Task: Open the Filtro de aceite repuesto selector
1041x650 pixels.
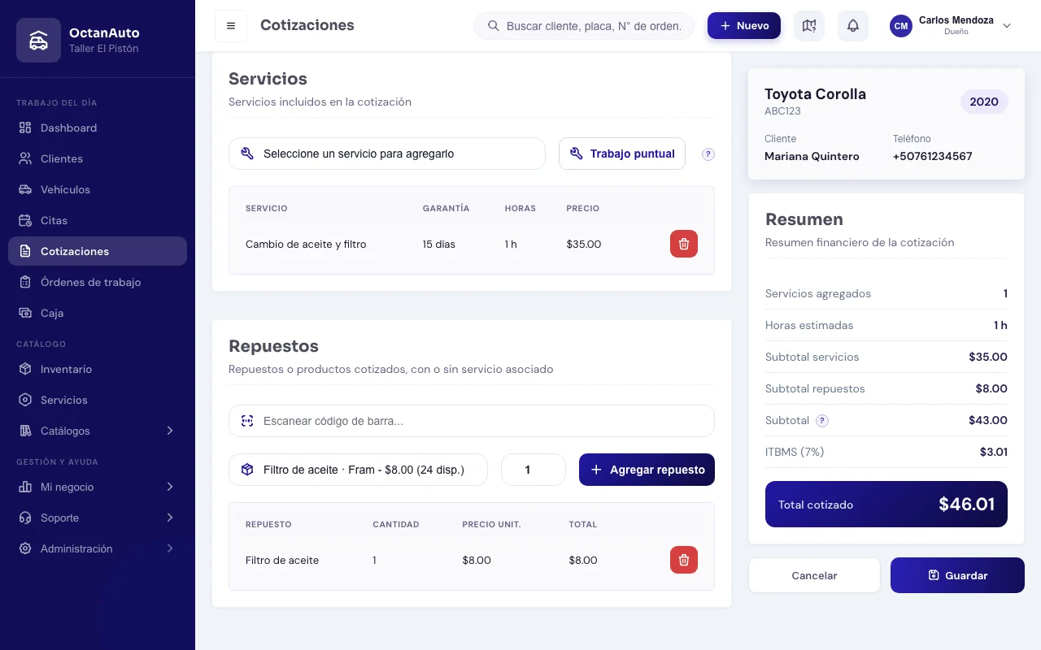Action: coord(358,470)
